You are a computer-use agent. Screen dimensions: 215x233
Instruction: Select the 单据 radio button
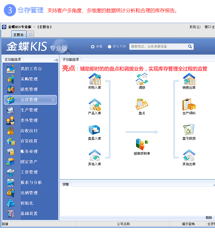pyautogui.click(x=93, y=47)
